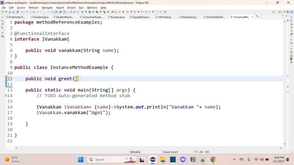Screen dimensions: 294x165
Task: Switch to the SupplierExam... editor tab
Action: [140, 17]
